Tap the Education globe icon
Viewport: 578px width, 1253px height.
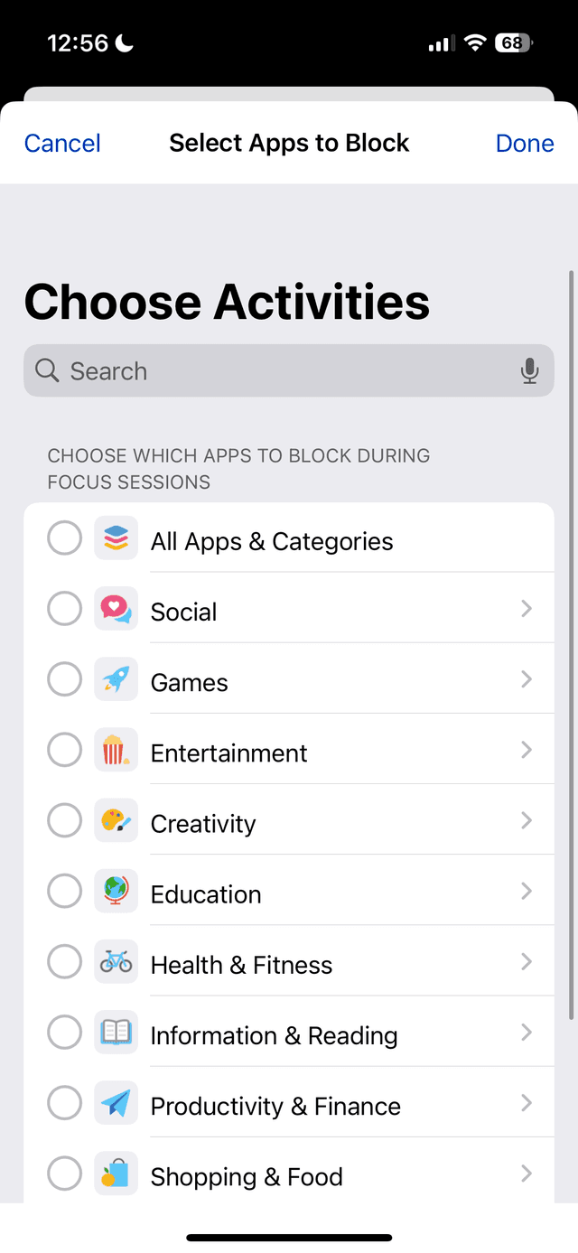point(117,891)
